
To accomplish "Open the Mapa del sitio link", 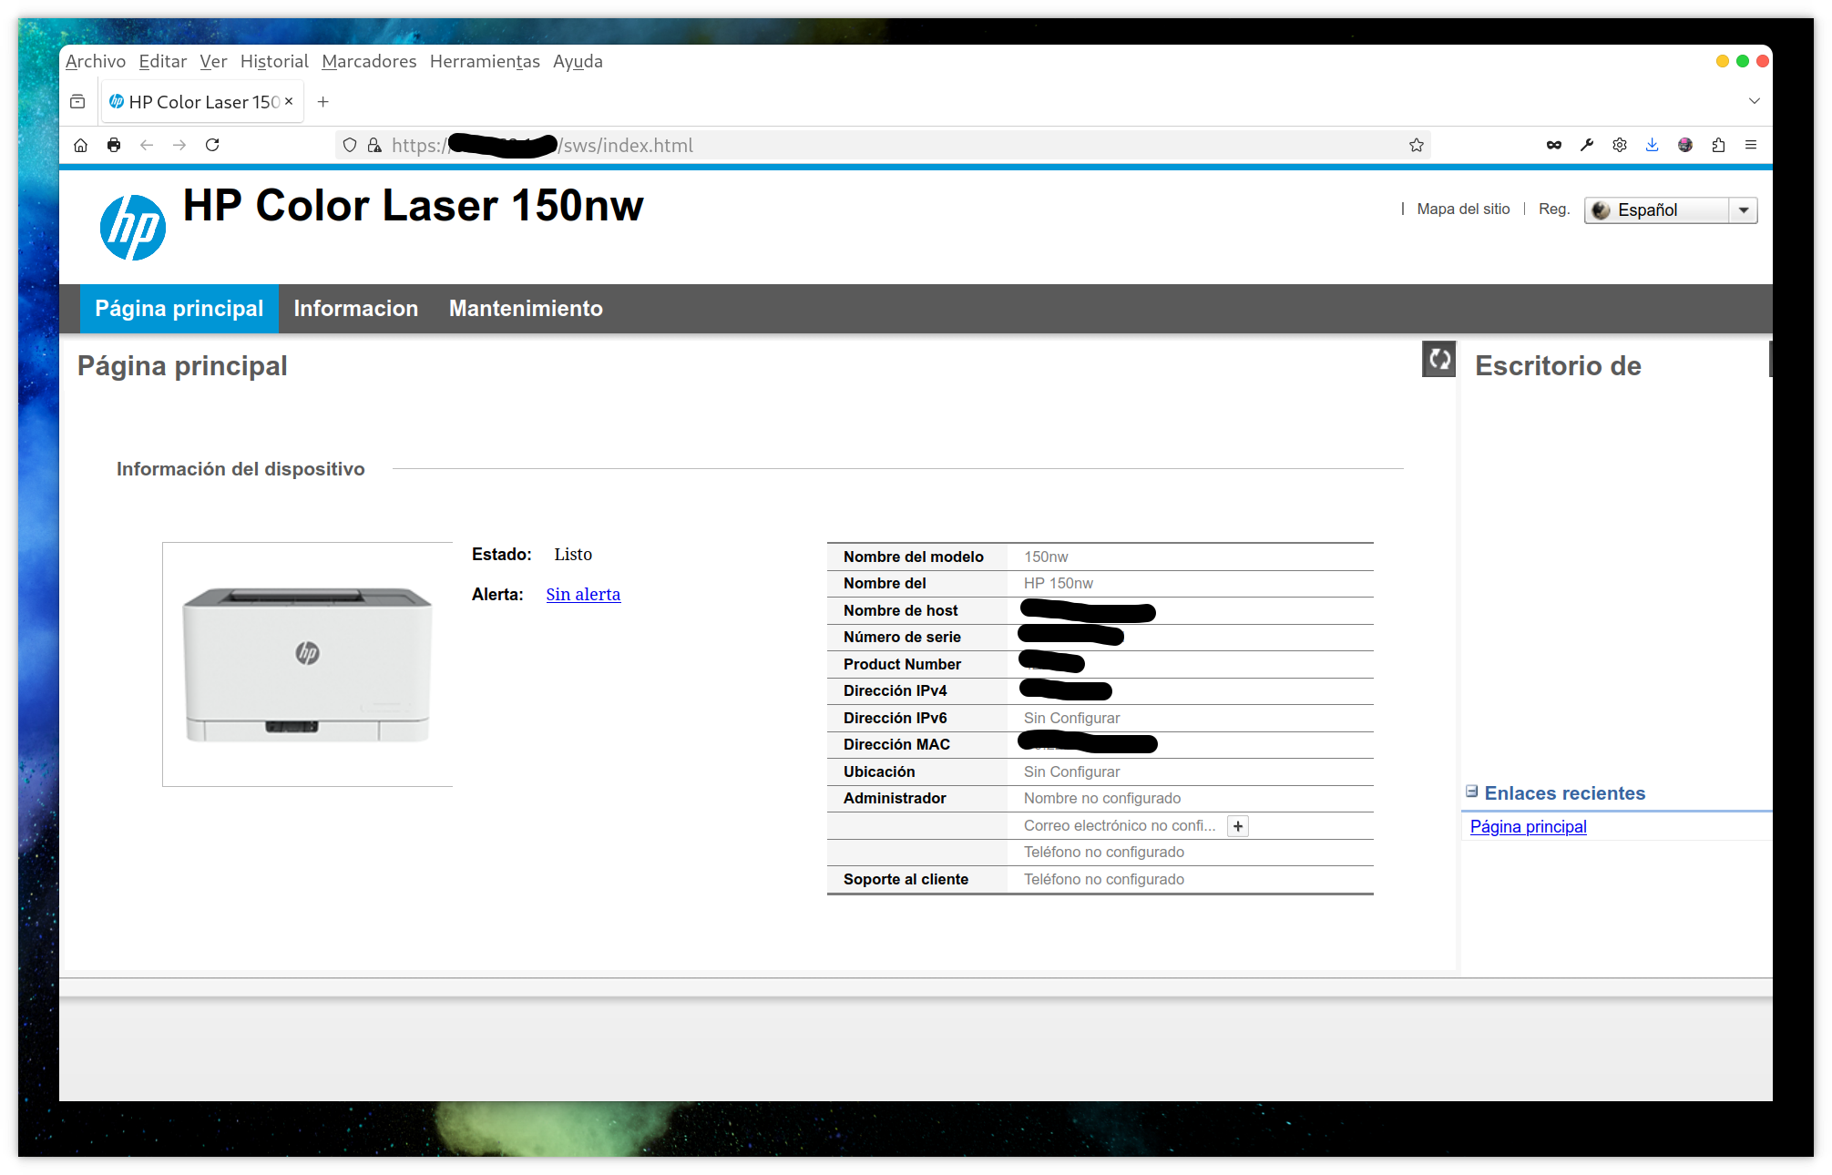I will click(x=1463, y=209).
